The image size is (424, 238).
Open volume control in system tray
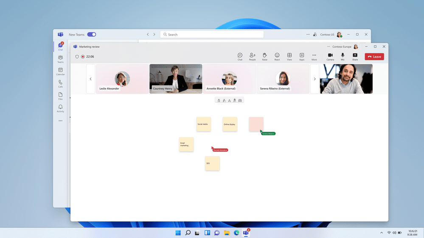(x=394, y=232)
